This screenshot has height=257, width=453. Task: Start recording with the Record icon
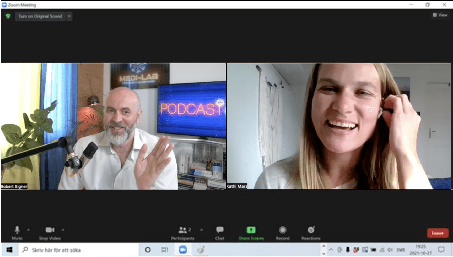282,230
